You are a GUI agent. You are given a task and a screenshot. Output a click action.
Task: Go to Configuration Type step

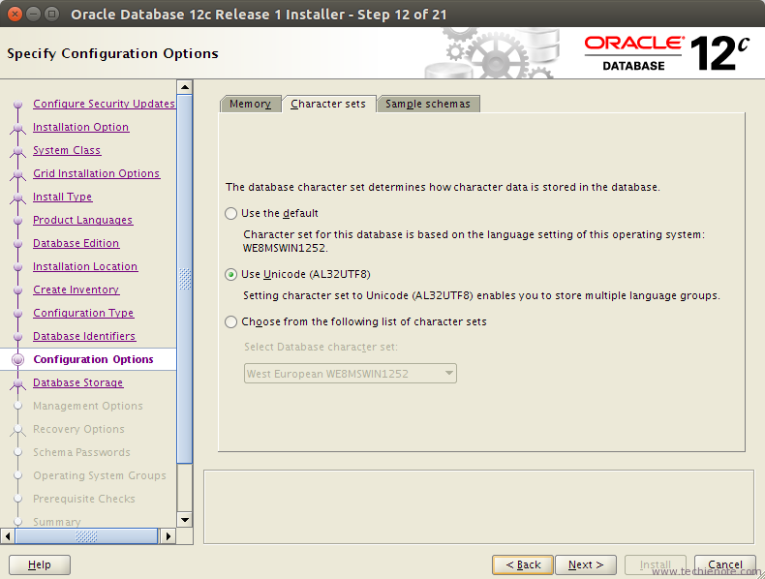[x=83, y=313]
